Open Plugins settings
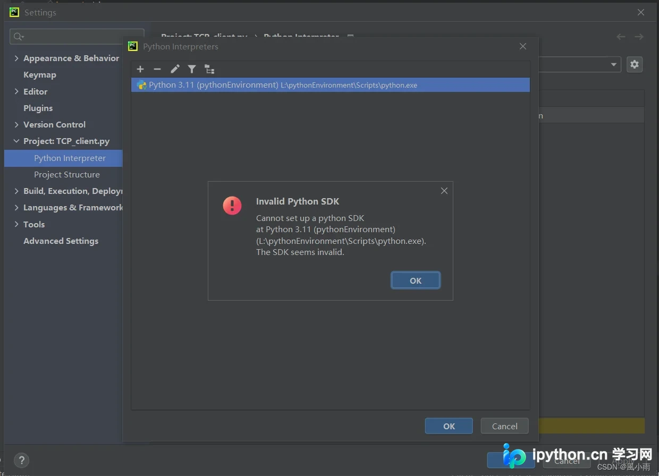This screenshot has height=476, width=659. tap(38, 108)
